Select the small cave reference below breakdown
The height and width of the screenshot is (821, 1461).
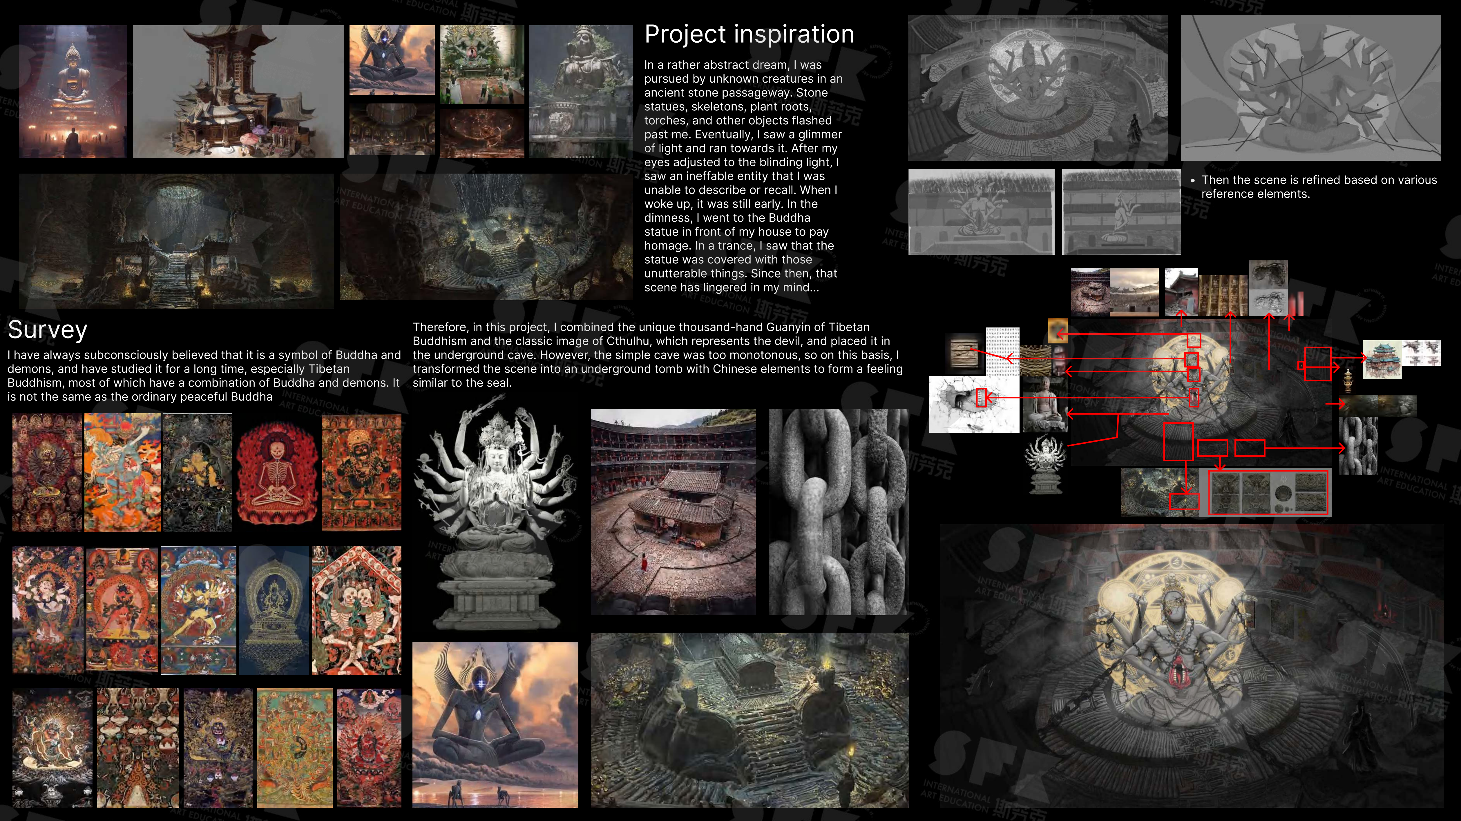coord(1160,492)
